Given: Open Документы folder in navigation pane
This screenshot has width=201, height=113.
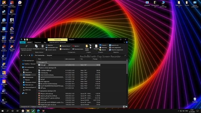Looking at the screenshot, I should 28,72.
